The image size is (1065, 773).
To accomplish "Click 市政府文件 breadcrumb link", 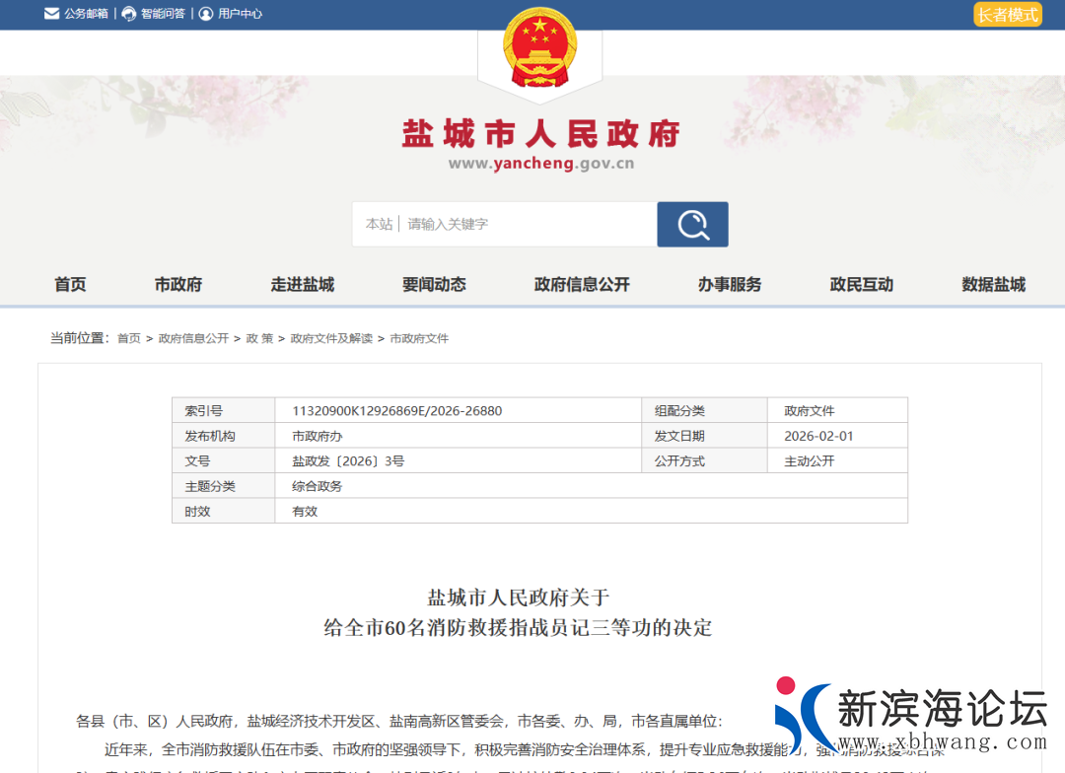I will [x=419, y=338].
